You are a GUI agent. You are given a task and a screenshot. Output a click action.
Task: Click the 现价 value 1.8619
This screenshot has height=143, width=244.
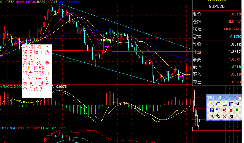235,14
